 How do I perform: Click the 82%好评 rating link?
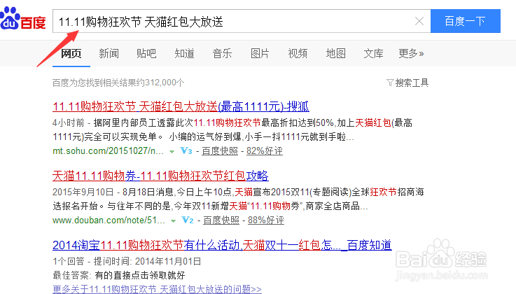265,151
